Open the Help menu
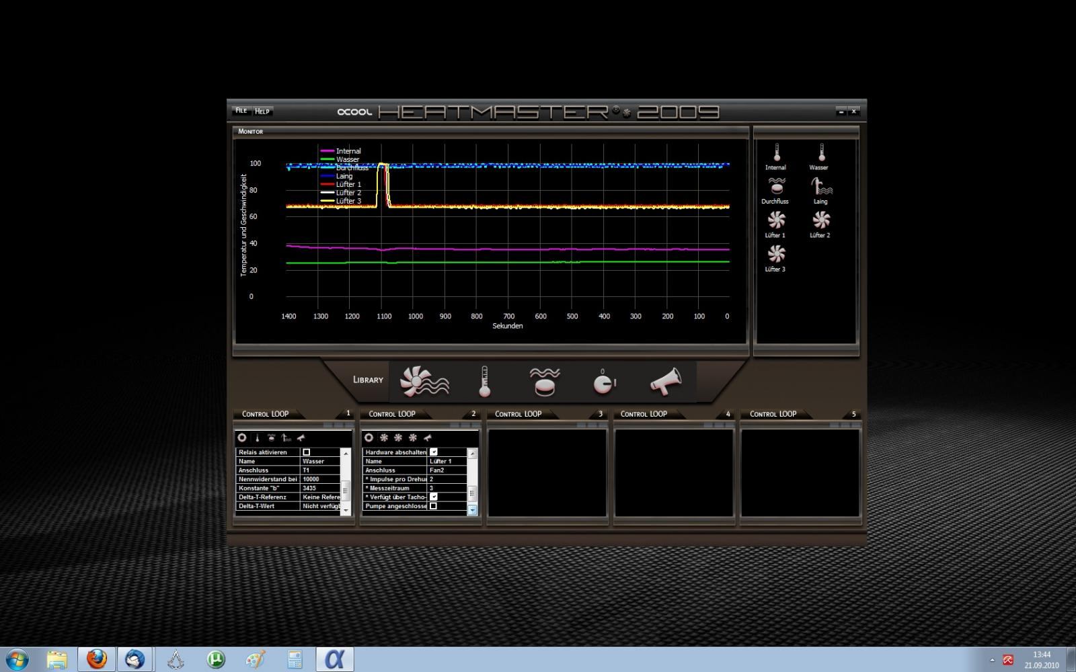The width and height of the screenshot is (1076, 672). point(262,112)
